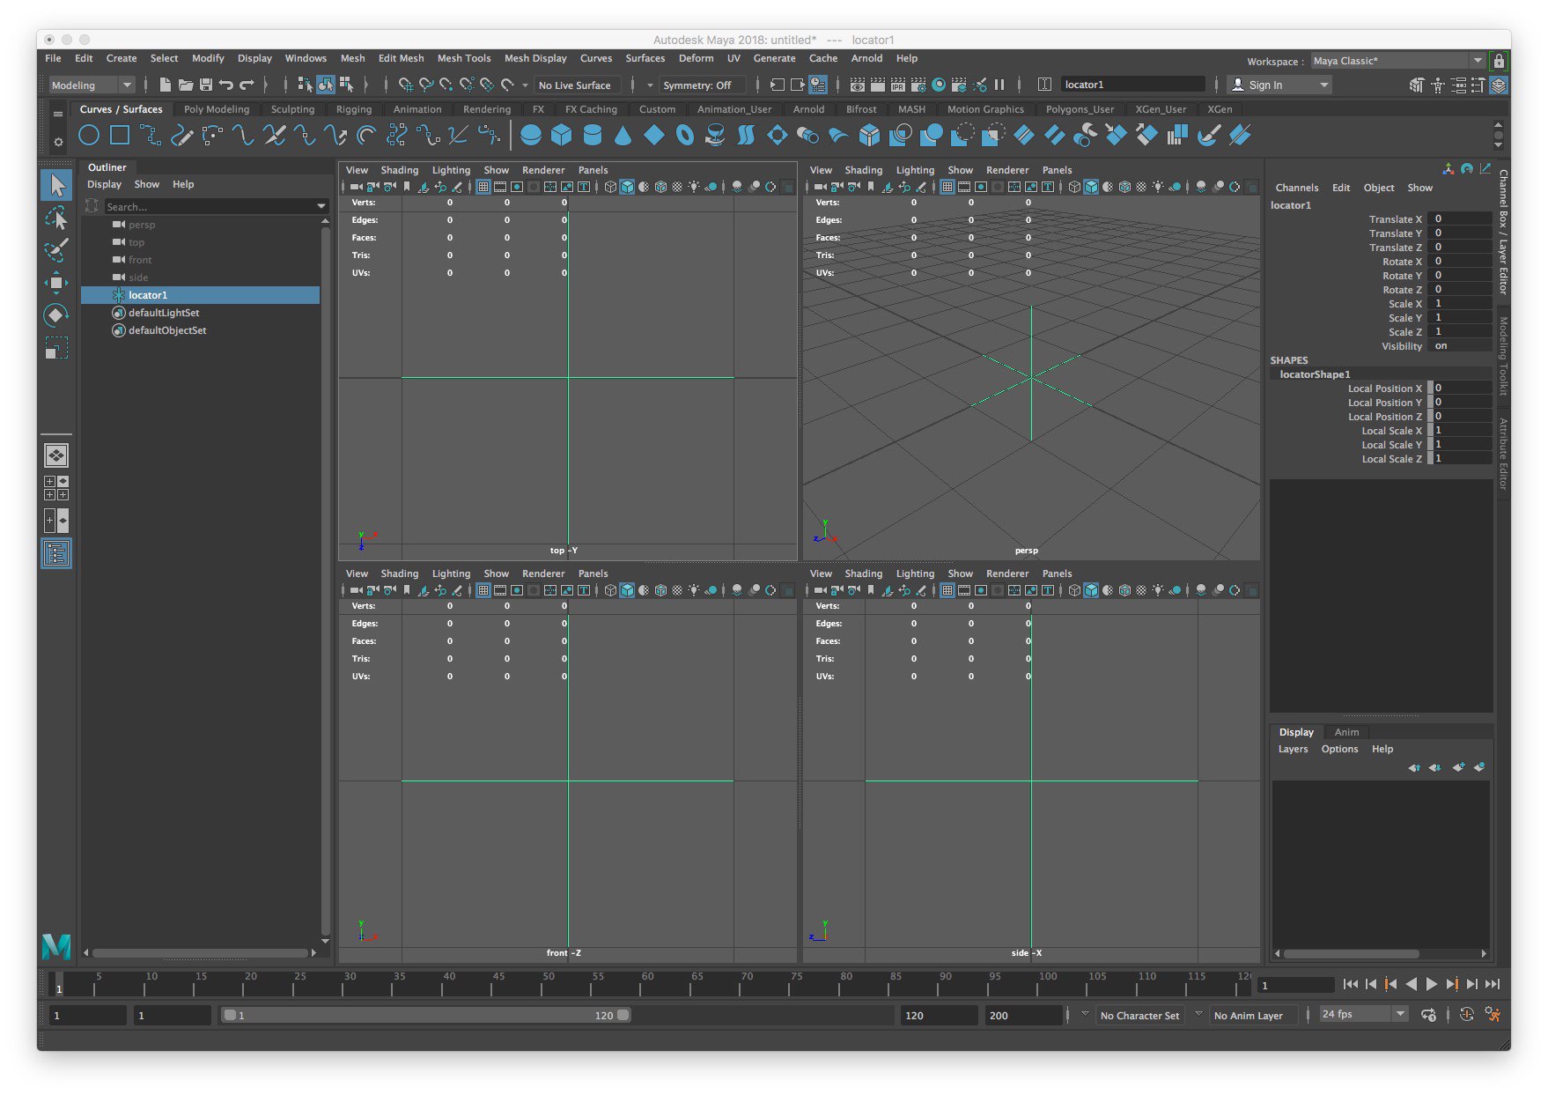Toggle Snap to Curves magnet icon

coord(426,85)
